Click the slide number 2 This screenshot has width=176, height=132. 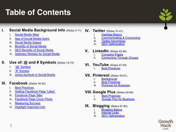(x=11, y=126)
